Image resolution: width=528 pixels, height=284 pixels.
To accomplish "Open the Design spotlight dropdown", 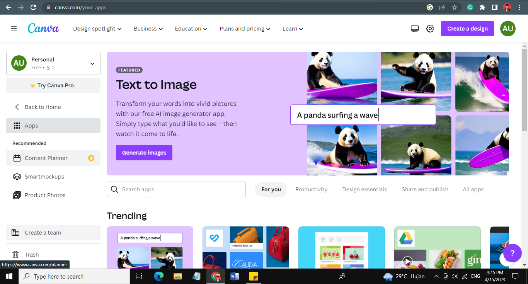I will coord(97,28).
